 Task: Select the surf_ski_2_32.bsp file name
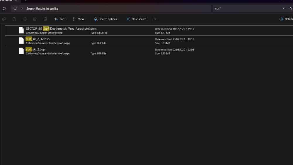pos(38,39)
